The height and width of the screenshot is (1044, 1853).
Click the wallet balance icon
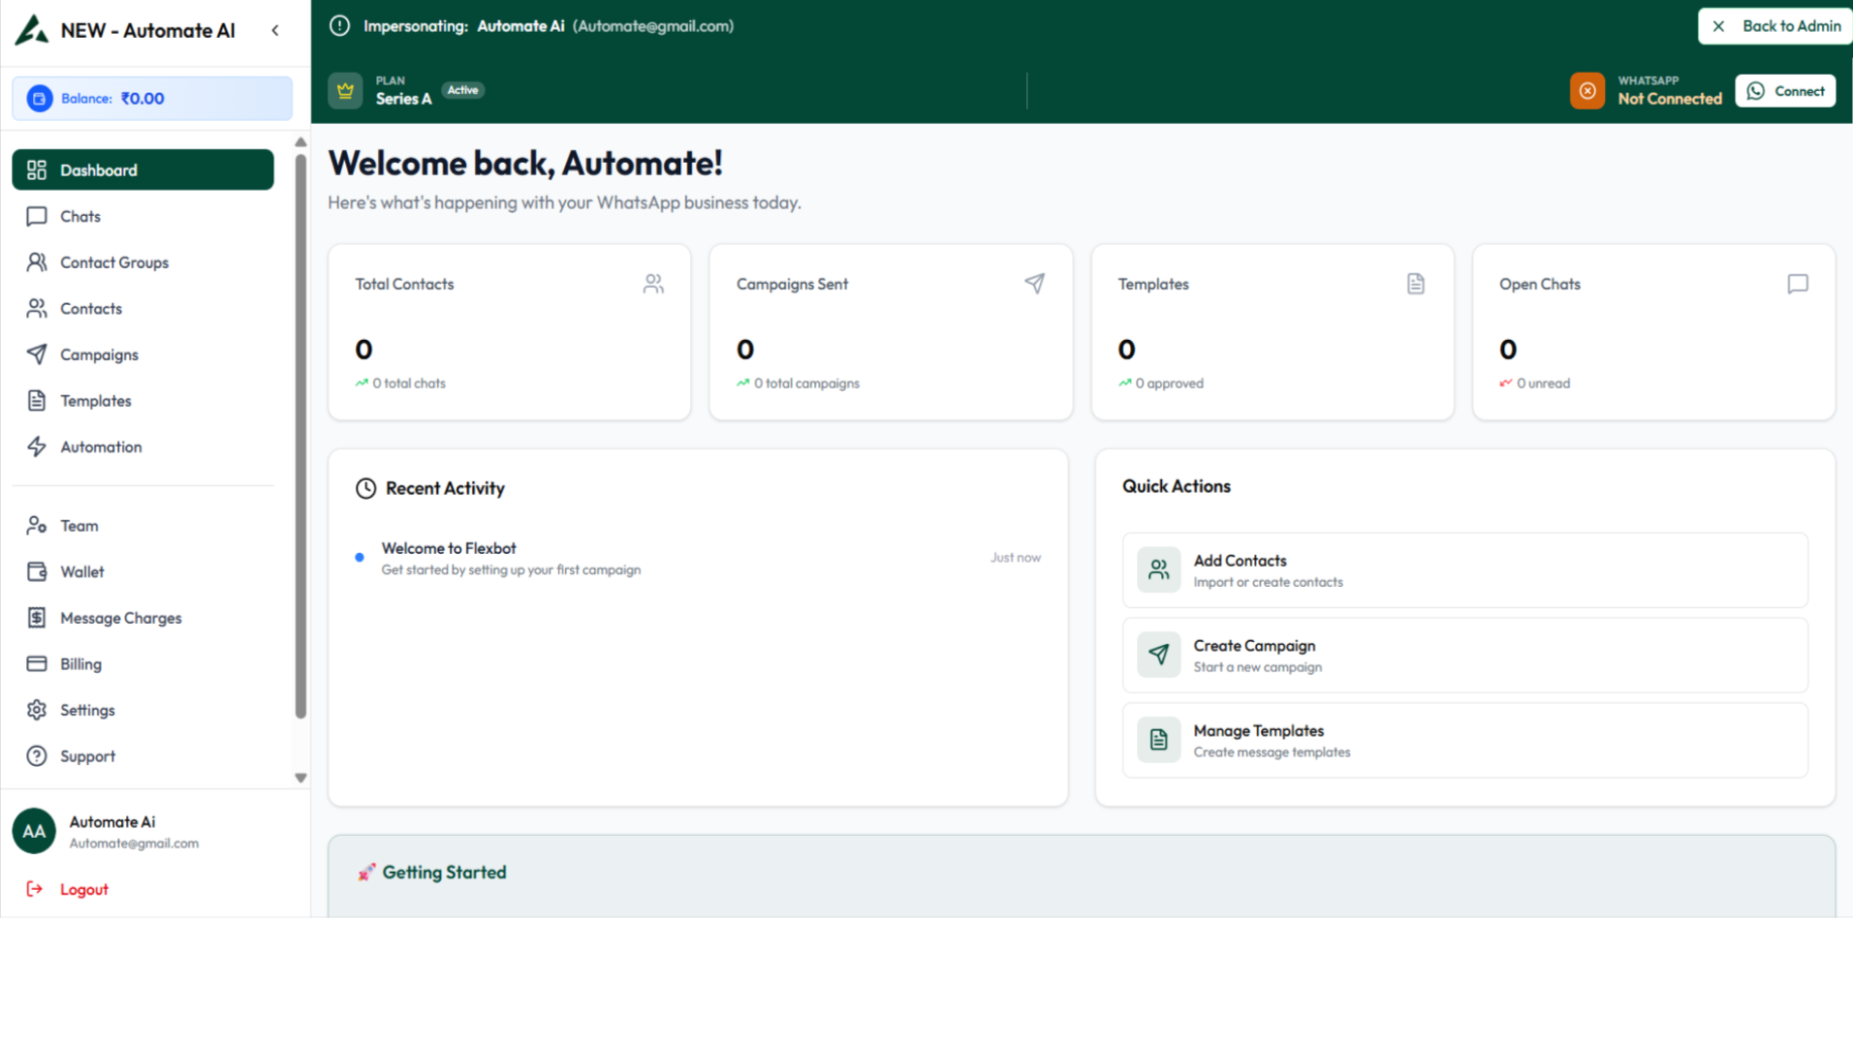[x=40, y=99]
